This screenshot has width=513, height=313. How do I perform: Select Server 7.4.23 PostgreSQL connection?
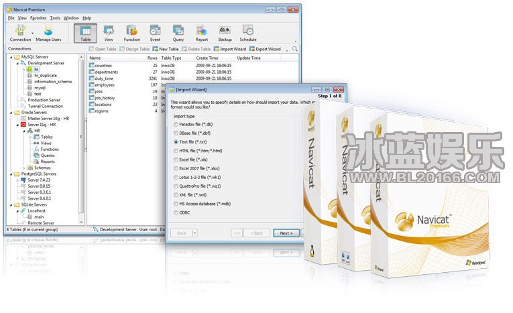(36, 180)
